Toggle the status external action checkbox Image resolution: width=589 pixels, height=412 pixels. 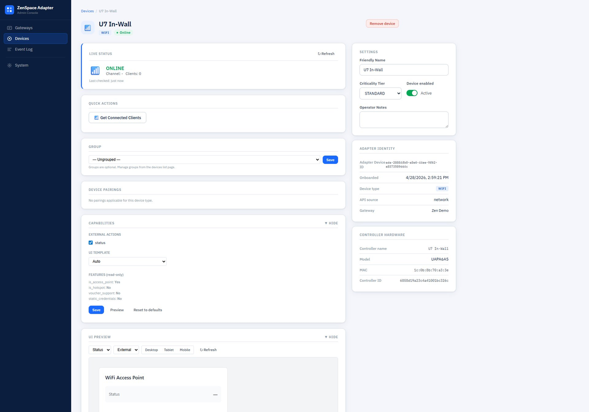tap(91, 243)
